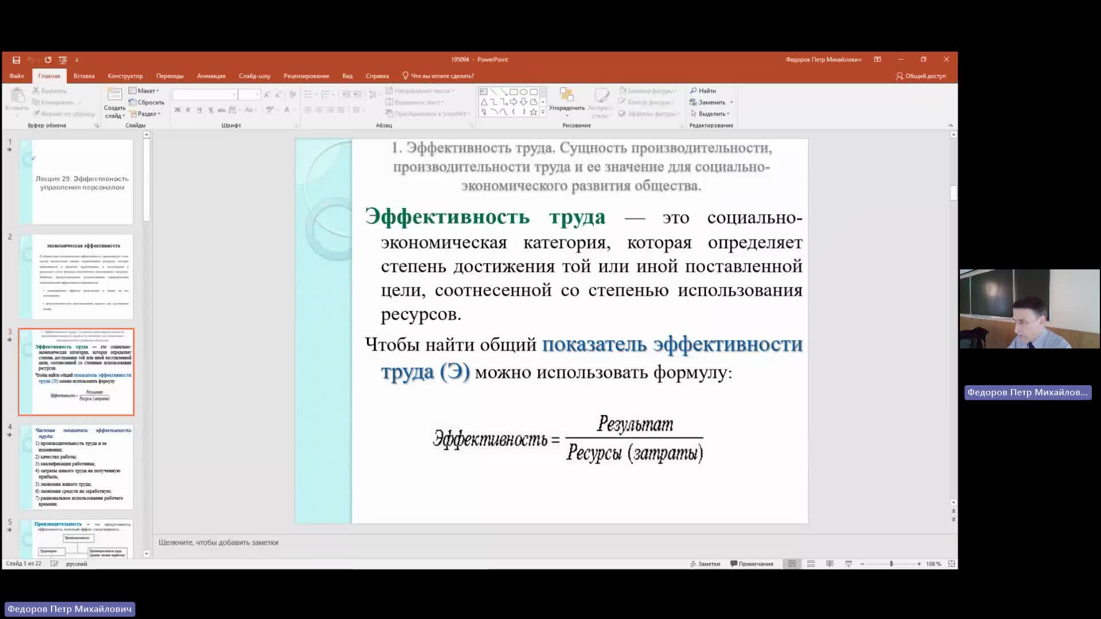Open Customize Quick Access Toolbar dropdown
The height and width of the screenshot is (619, 1101).
[x=77, y=60]
